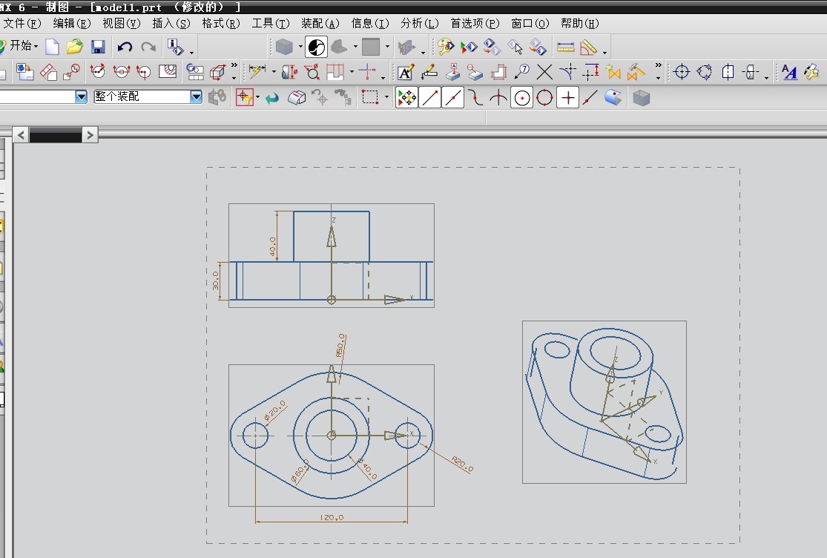Open the 编辑(E) menu
827x558 pixels.
tap(72, 24)
